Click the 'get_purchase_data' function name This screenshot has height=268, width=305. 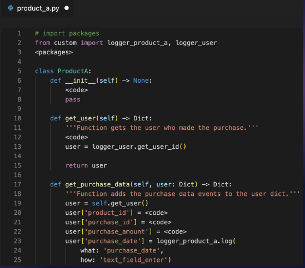pyautogui.click(x=97, y=184)
